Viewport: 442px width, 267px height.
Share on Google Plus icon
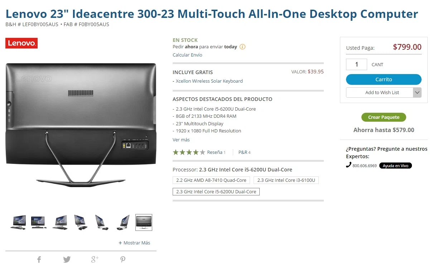click(95, 259)
